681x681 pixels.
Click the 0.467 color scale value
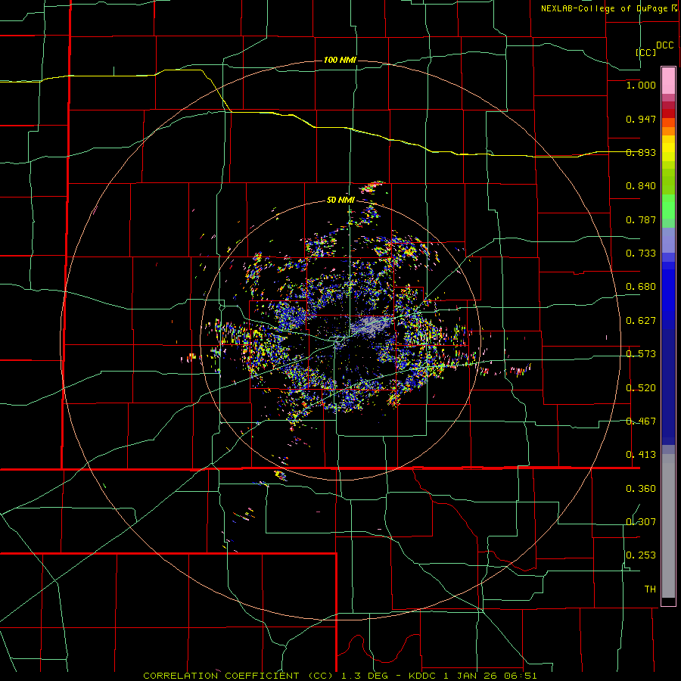[641, 421]
